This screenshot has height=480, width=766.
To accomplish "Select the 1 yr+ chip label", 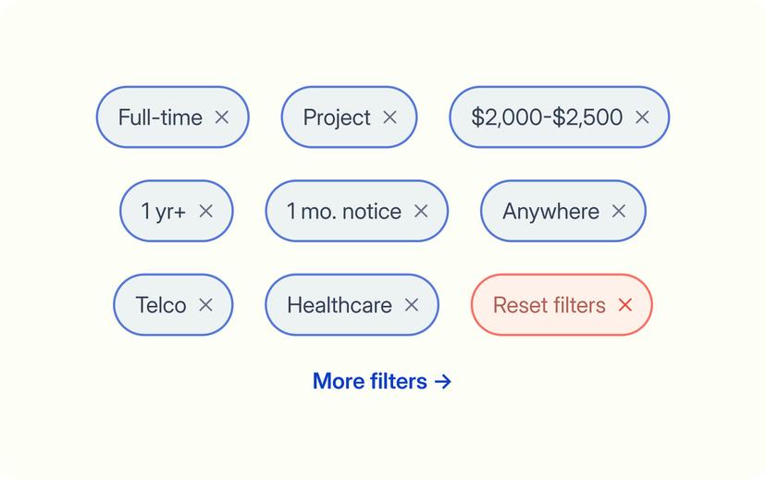I will 163,212.
